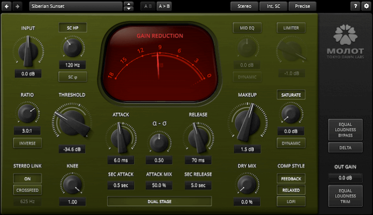373x215 pixels.
Task: Toggle the SATURATE button
Action: click(291, 95)
